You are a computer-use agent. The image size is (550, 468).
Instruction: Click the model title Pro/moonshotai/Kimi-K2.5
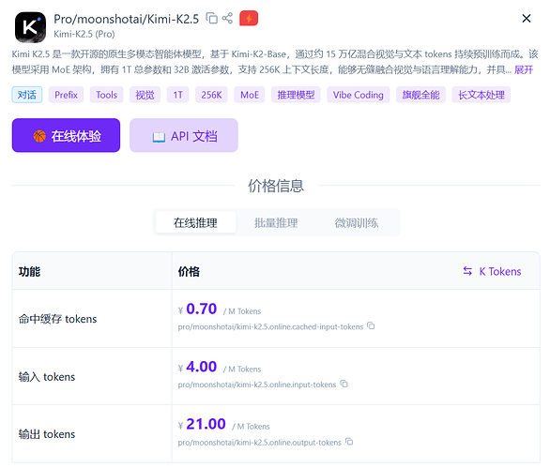point(127,19)
